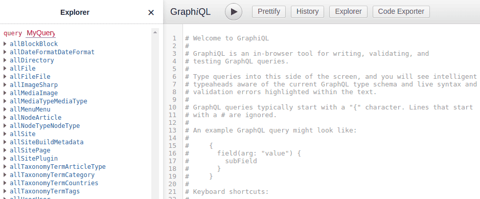Screen dimensions: 480x199
Task: Open the History panel
Action: click(307, 12)
